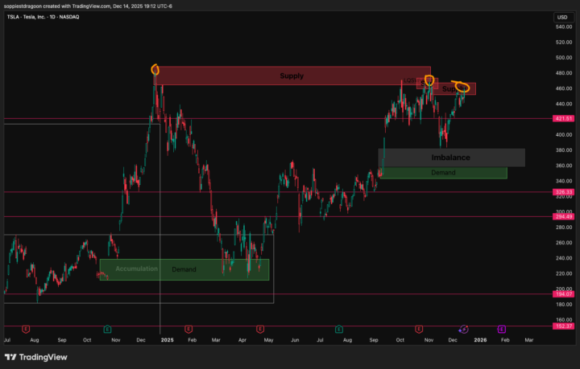Click the purple lightning event marker in December
Screen dimensions: 580x369
pos(463,329)
